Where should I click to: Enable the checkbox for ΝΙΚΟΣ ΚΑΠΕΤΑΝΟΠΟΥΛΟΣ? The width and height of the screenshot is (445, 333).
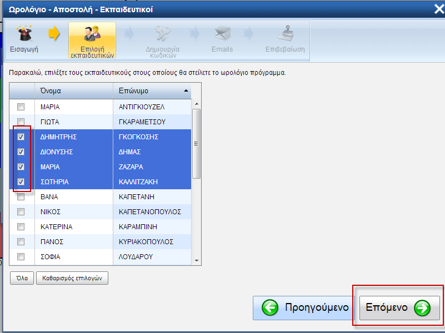[x=21, y=211]
